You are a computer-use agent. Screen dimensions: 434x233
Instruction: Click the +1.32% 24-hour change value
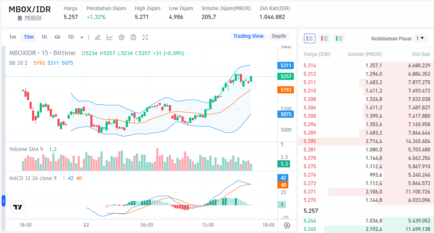pyautogui.click(x=96, y=17)
